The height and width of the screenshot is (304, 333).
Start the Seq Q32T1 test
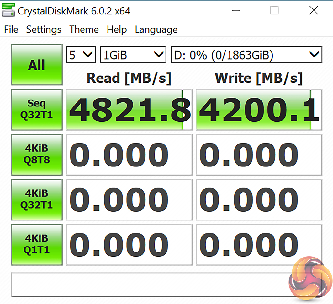[x=37, y=110]
